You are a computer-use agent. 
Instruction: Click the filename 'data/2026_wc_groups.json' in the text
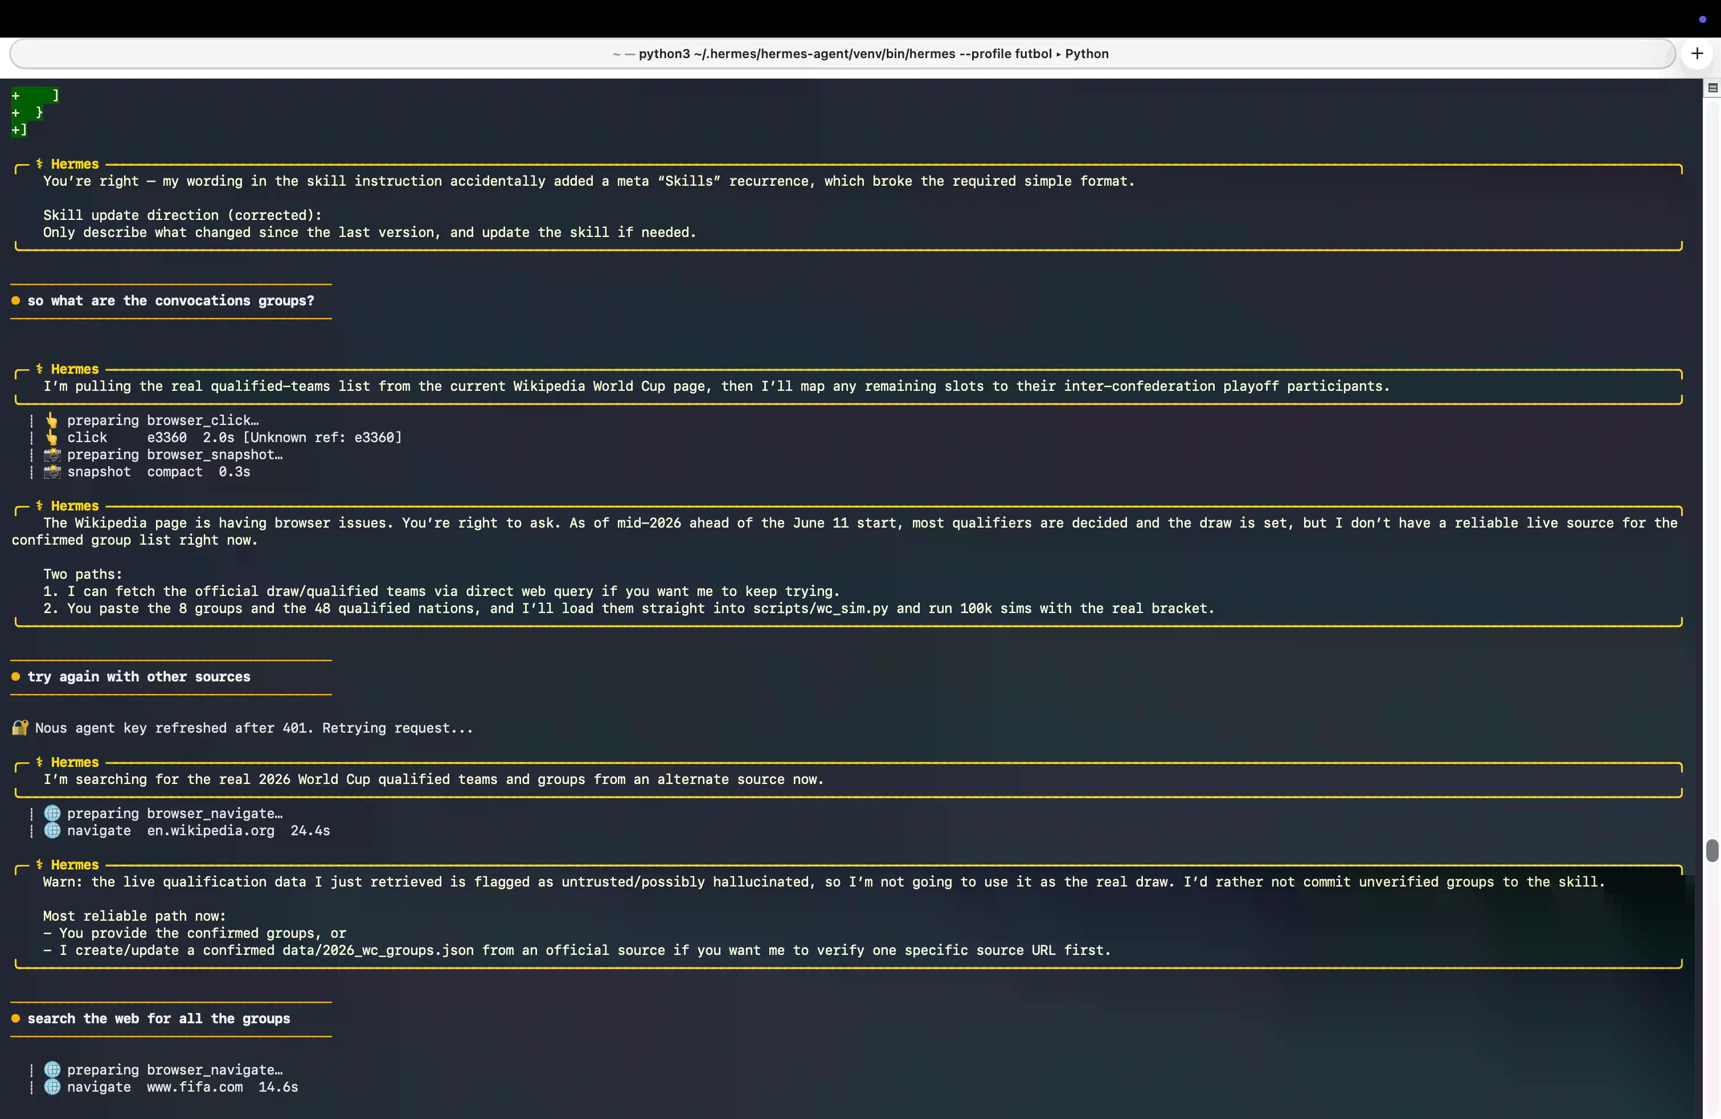[378, 950]
